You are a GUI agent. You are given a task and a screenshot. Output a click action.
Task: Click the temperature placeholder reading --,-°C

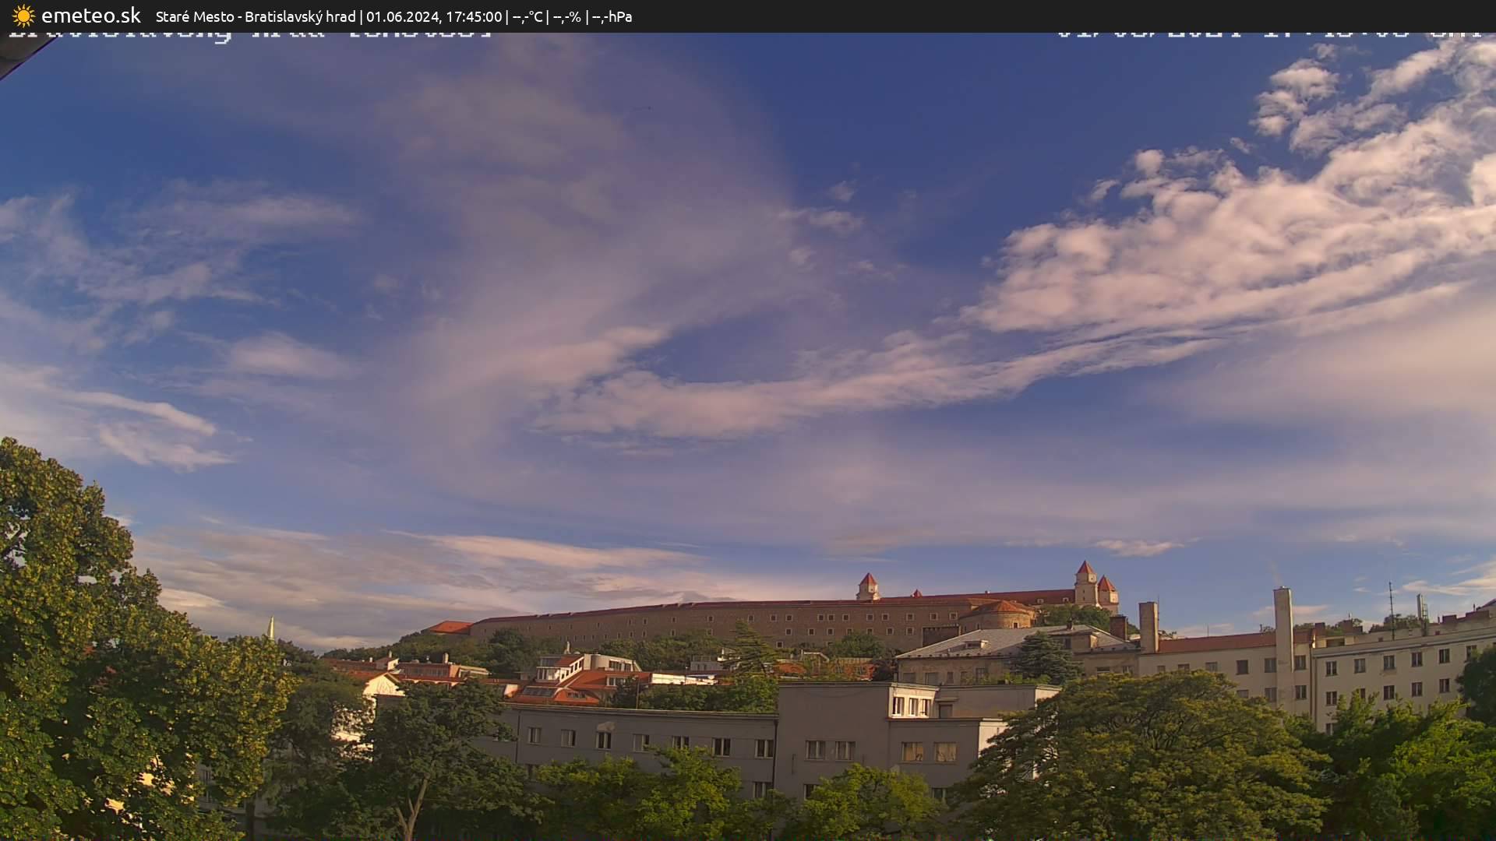click(x=526, y=16)
